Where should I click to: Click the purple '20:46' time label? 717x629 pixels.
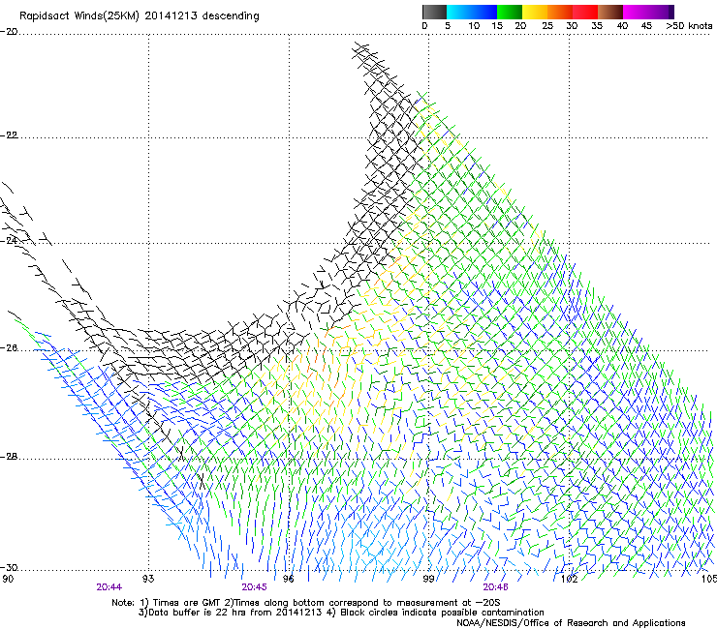click(x=495, y=587)
